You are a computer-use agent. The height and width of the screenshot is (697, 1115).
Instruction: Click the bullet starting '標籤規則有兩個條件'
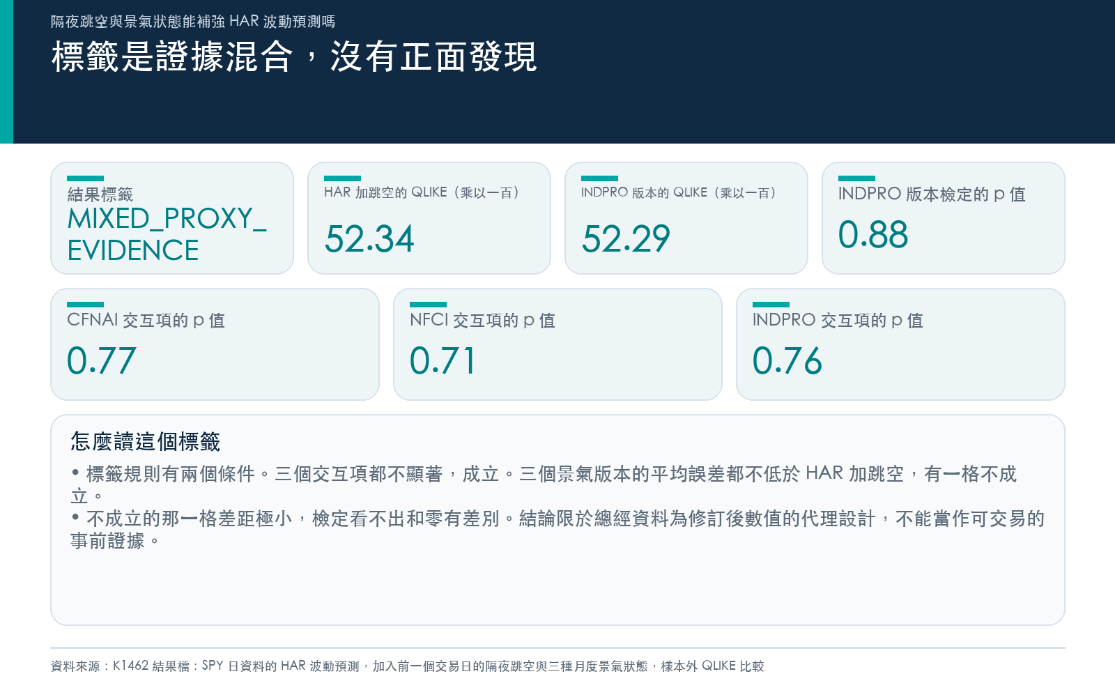[x=544, y=485]
